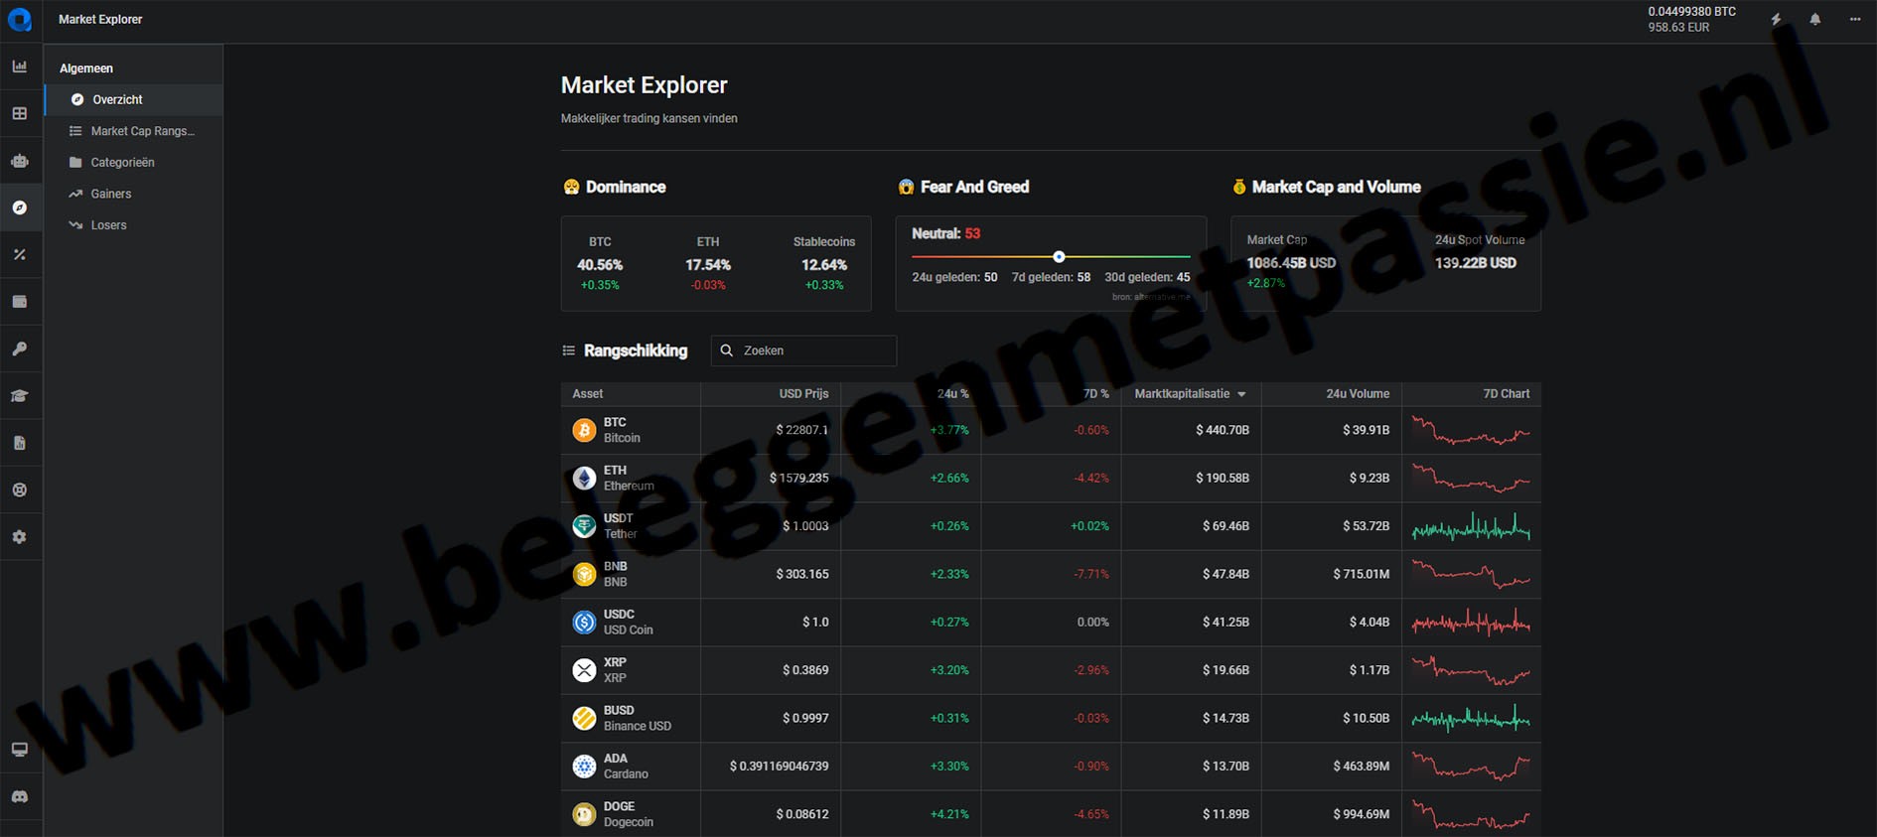The height and width of the screenshot is (837, 1877).
Task: Click the graduation cap academy icon
Action: coord(20,396)
